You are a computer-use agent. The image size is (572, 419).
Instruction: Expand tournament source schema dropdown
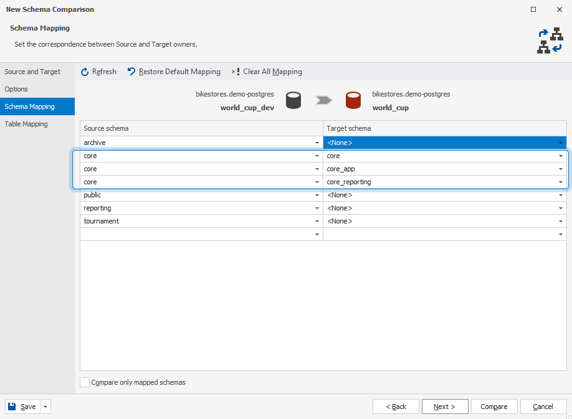(317, 222)
